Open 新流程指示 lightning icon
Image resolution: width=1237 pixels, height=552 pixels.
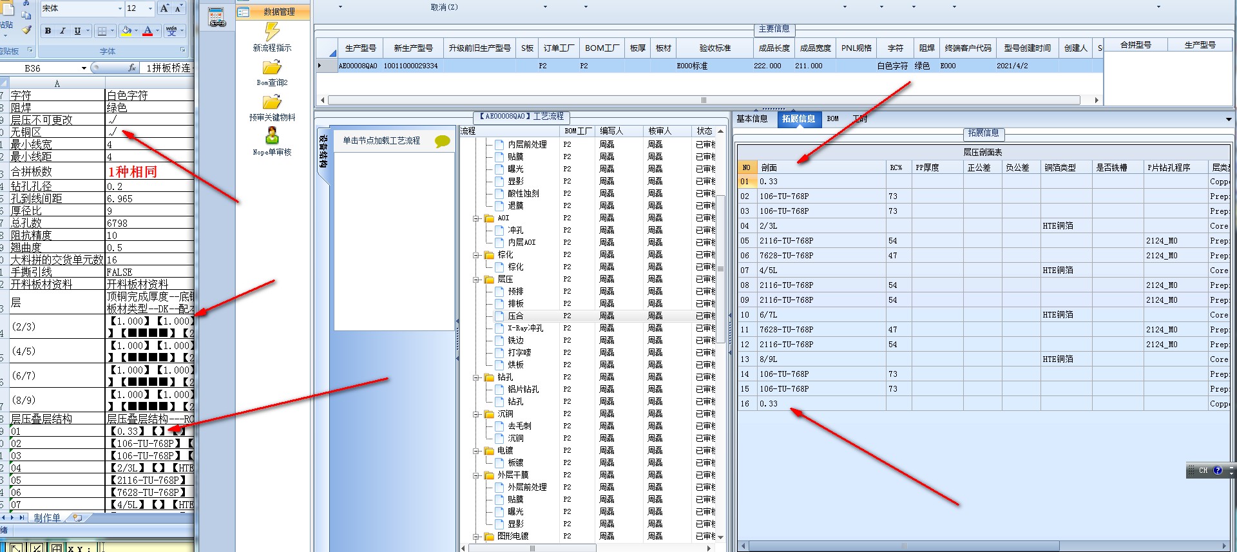coord(272,32)
